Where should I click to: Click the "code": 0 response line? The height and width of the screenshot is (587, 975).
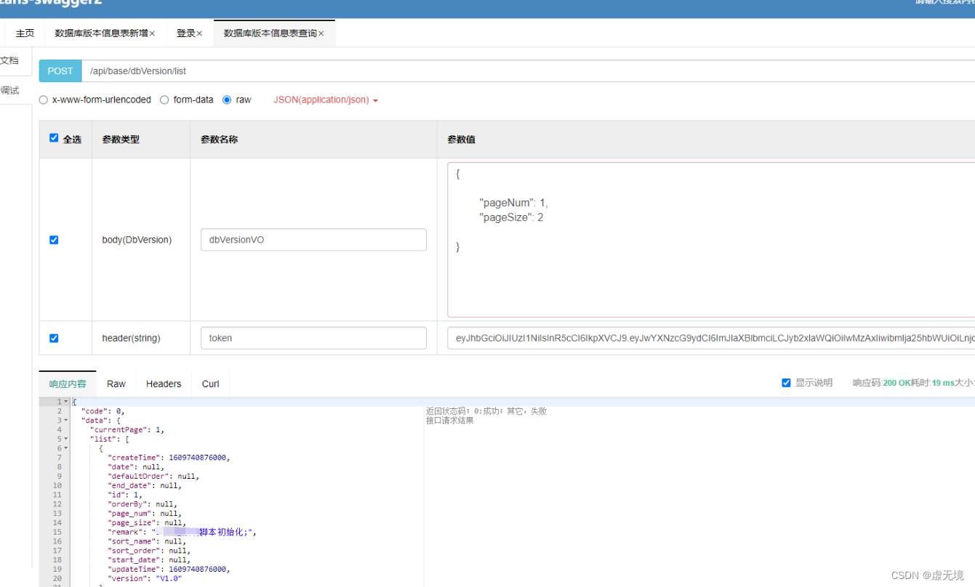click(x=103, y=411)
